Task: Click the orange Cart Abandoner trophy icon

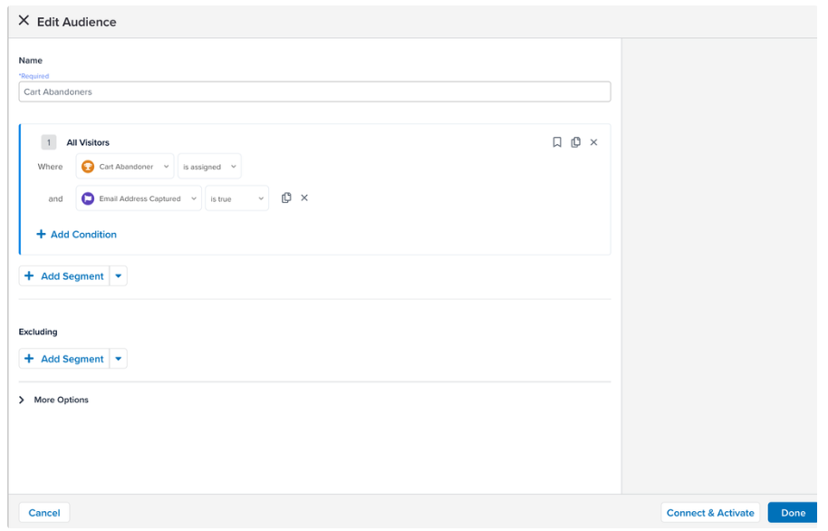Action: pyautogui.click(x=88, y=167)
